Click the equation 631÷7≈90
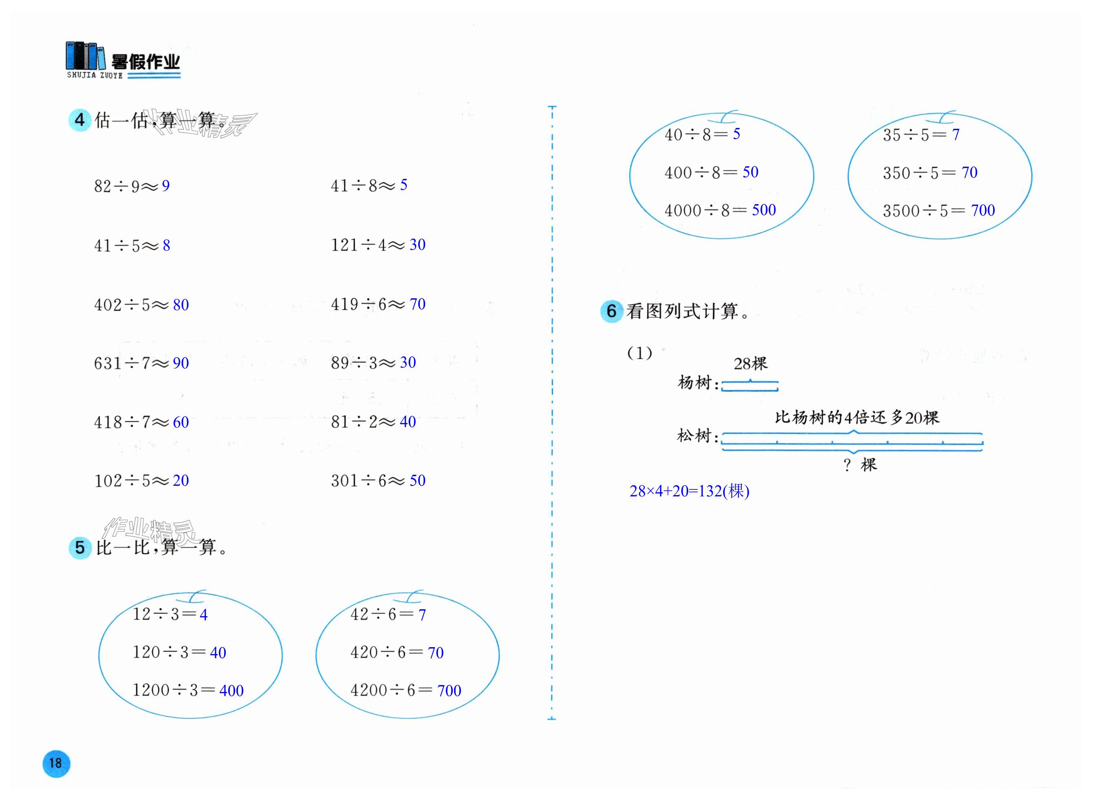The height and width of the screenshot is (800, 1093). point(141,363)
